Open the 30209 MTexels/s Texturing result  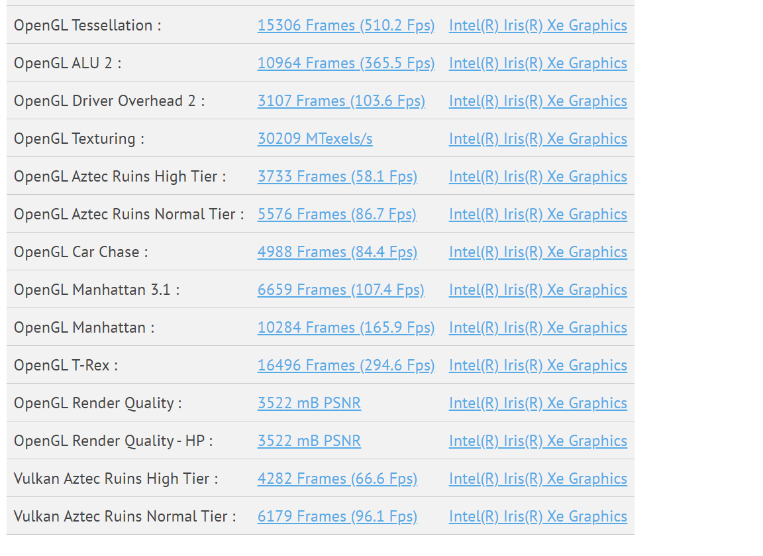point(315,139)
